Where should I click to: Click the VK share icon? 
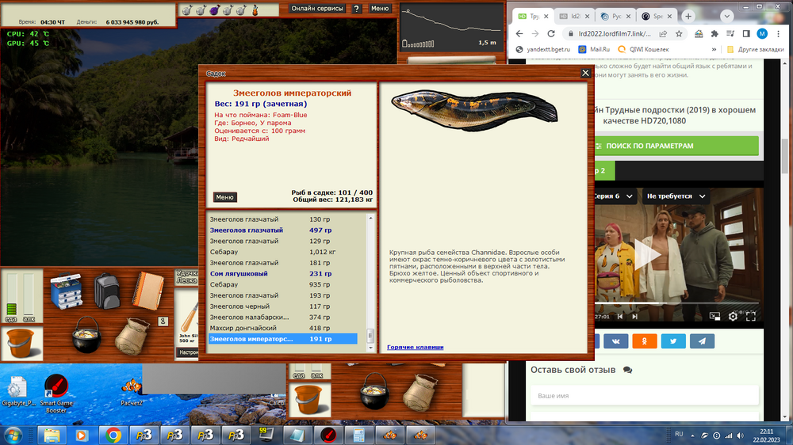tap(615, 340)
